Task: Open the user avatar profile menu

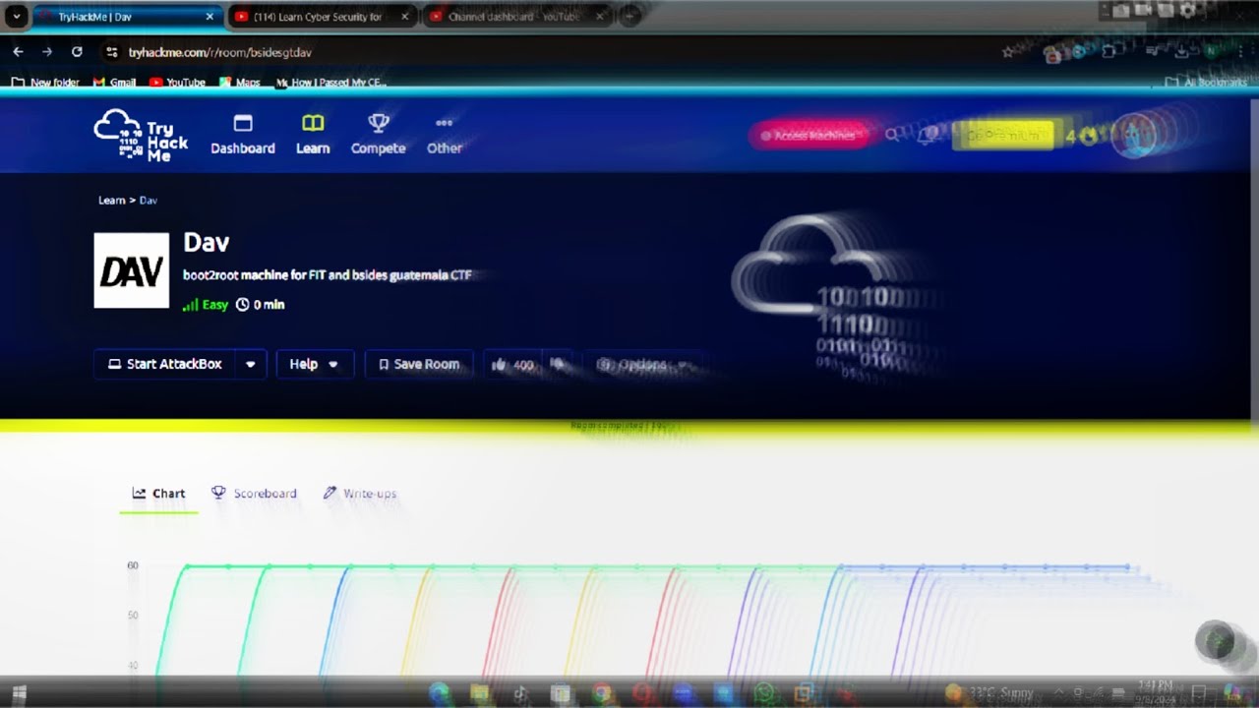Action: (1135, 136)
